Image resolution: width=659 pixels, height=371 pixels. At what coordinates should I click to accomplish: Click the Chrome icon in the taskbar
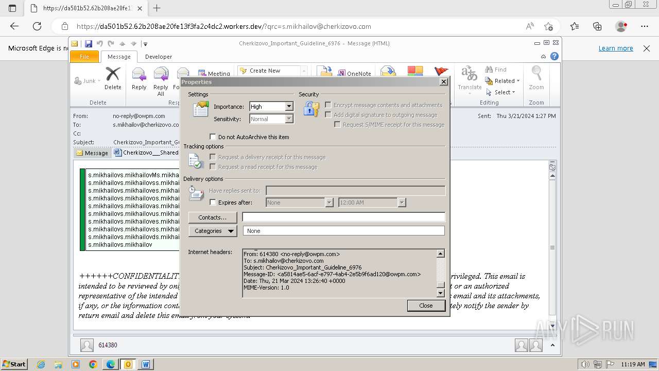[93, 364]
